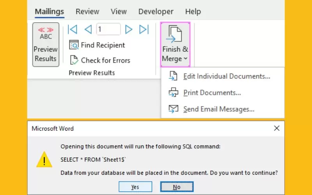The image size is (312, 195).
Task: Open the Help tab
Action: pos(193,12)
